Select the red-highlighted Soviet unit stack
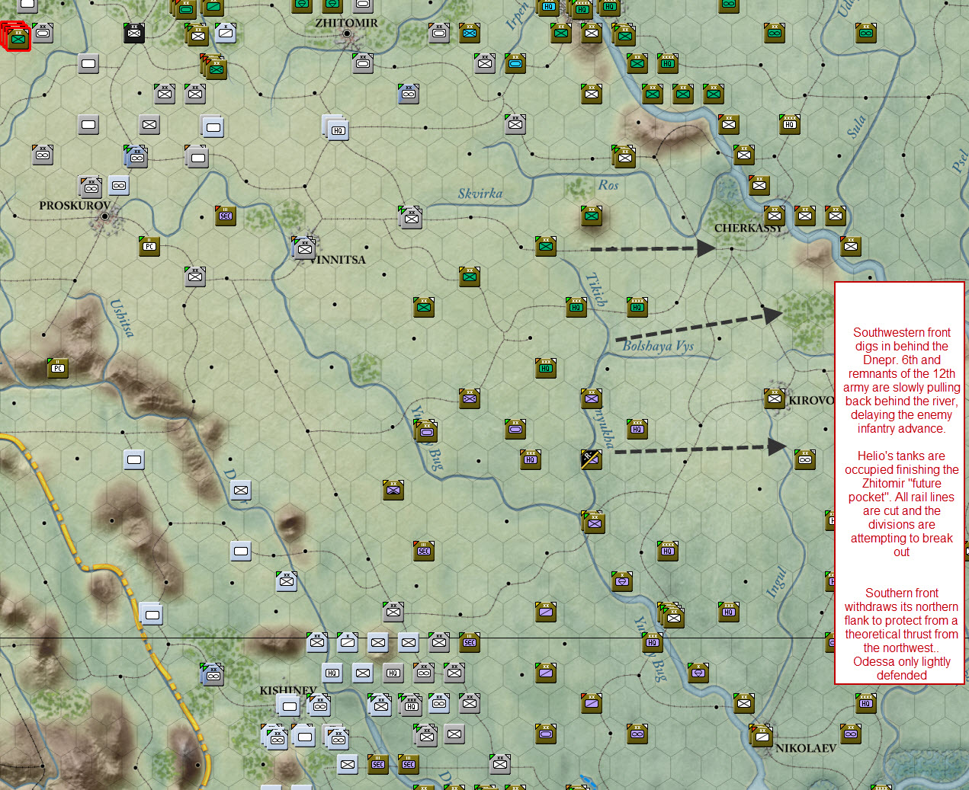This screenshot has width=969, height=790. point(16,37)
